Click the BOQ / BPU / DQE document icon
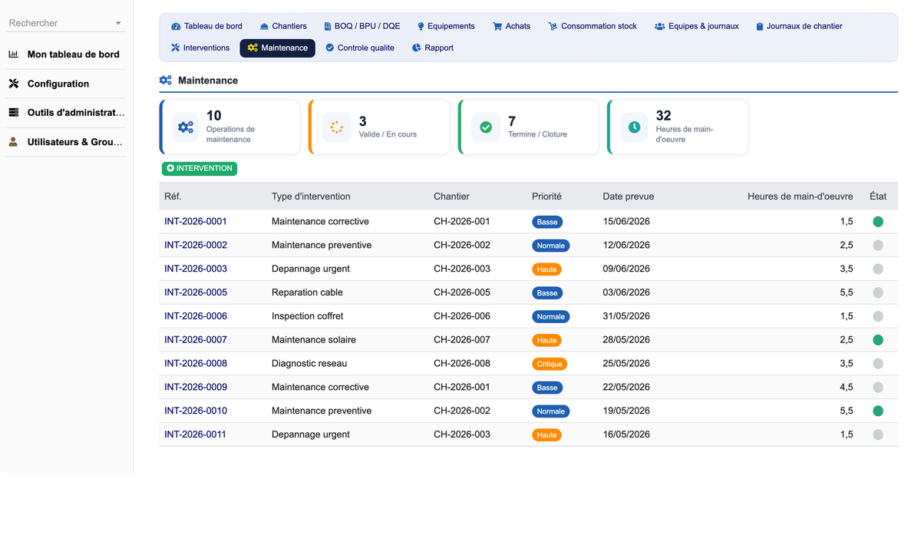921x545 pixels. [x=328, y=26]
